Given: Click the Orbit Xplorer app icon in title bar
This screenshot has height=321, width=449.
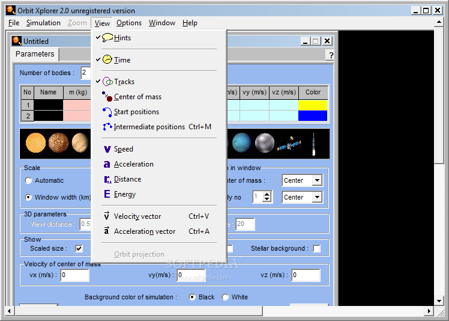Looking at the screenshot, I should [11, 10].
